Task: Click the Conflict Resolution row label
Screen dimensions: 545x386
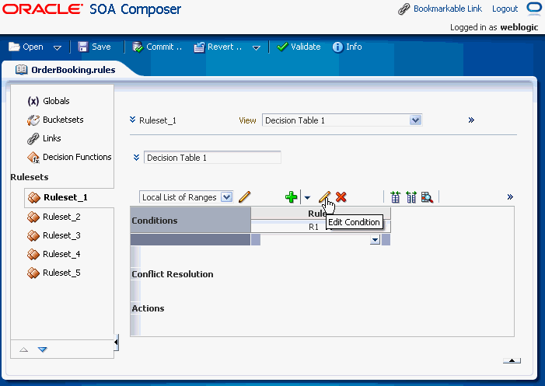Action: click(173, 274)
